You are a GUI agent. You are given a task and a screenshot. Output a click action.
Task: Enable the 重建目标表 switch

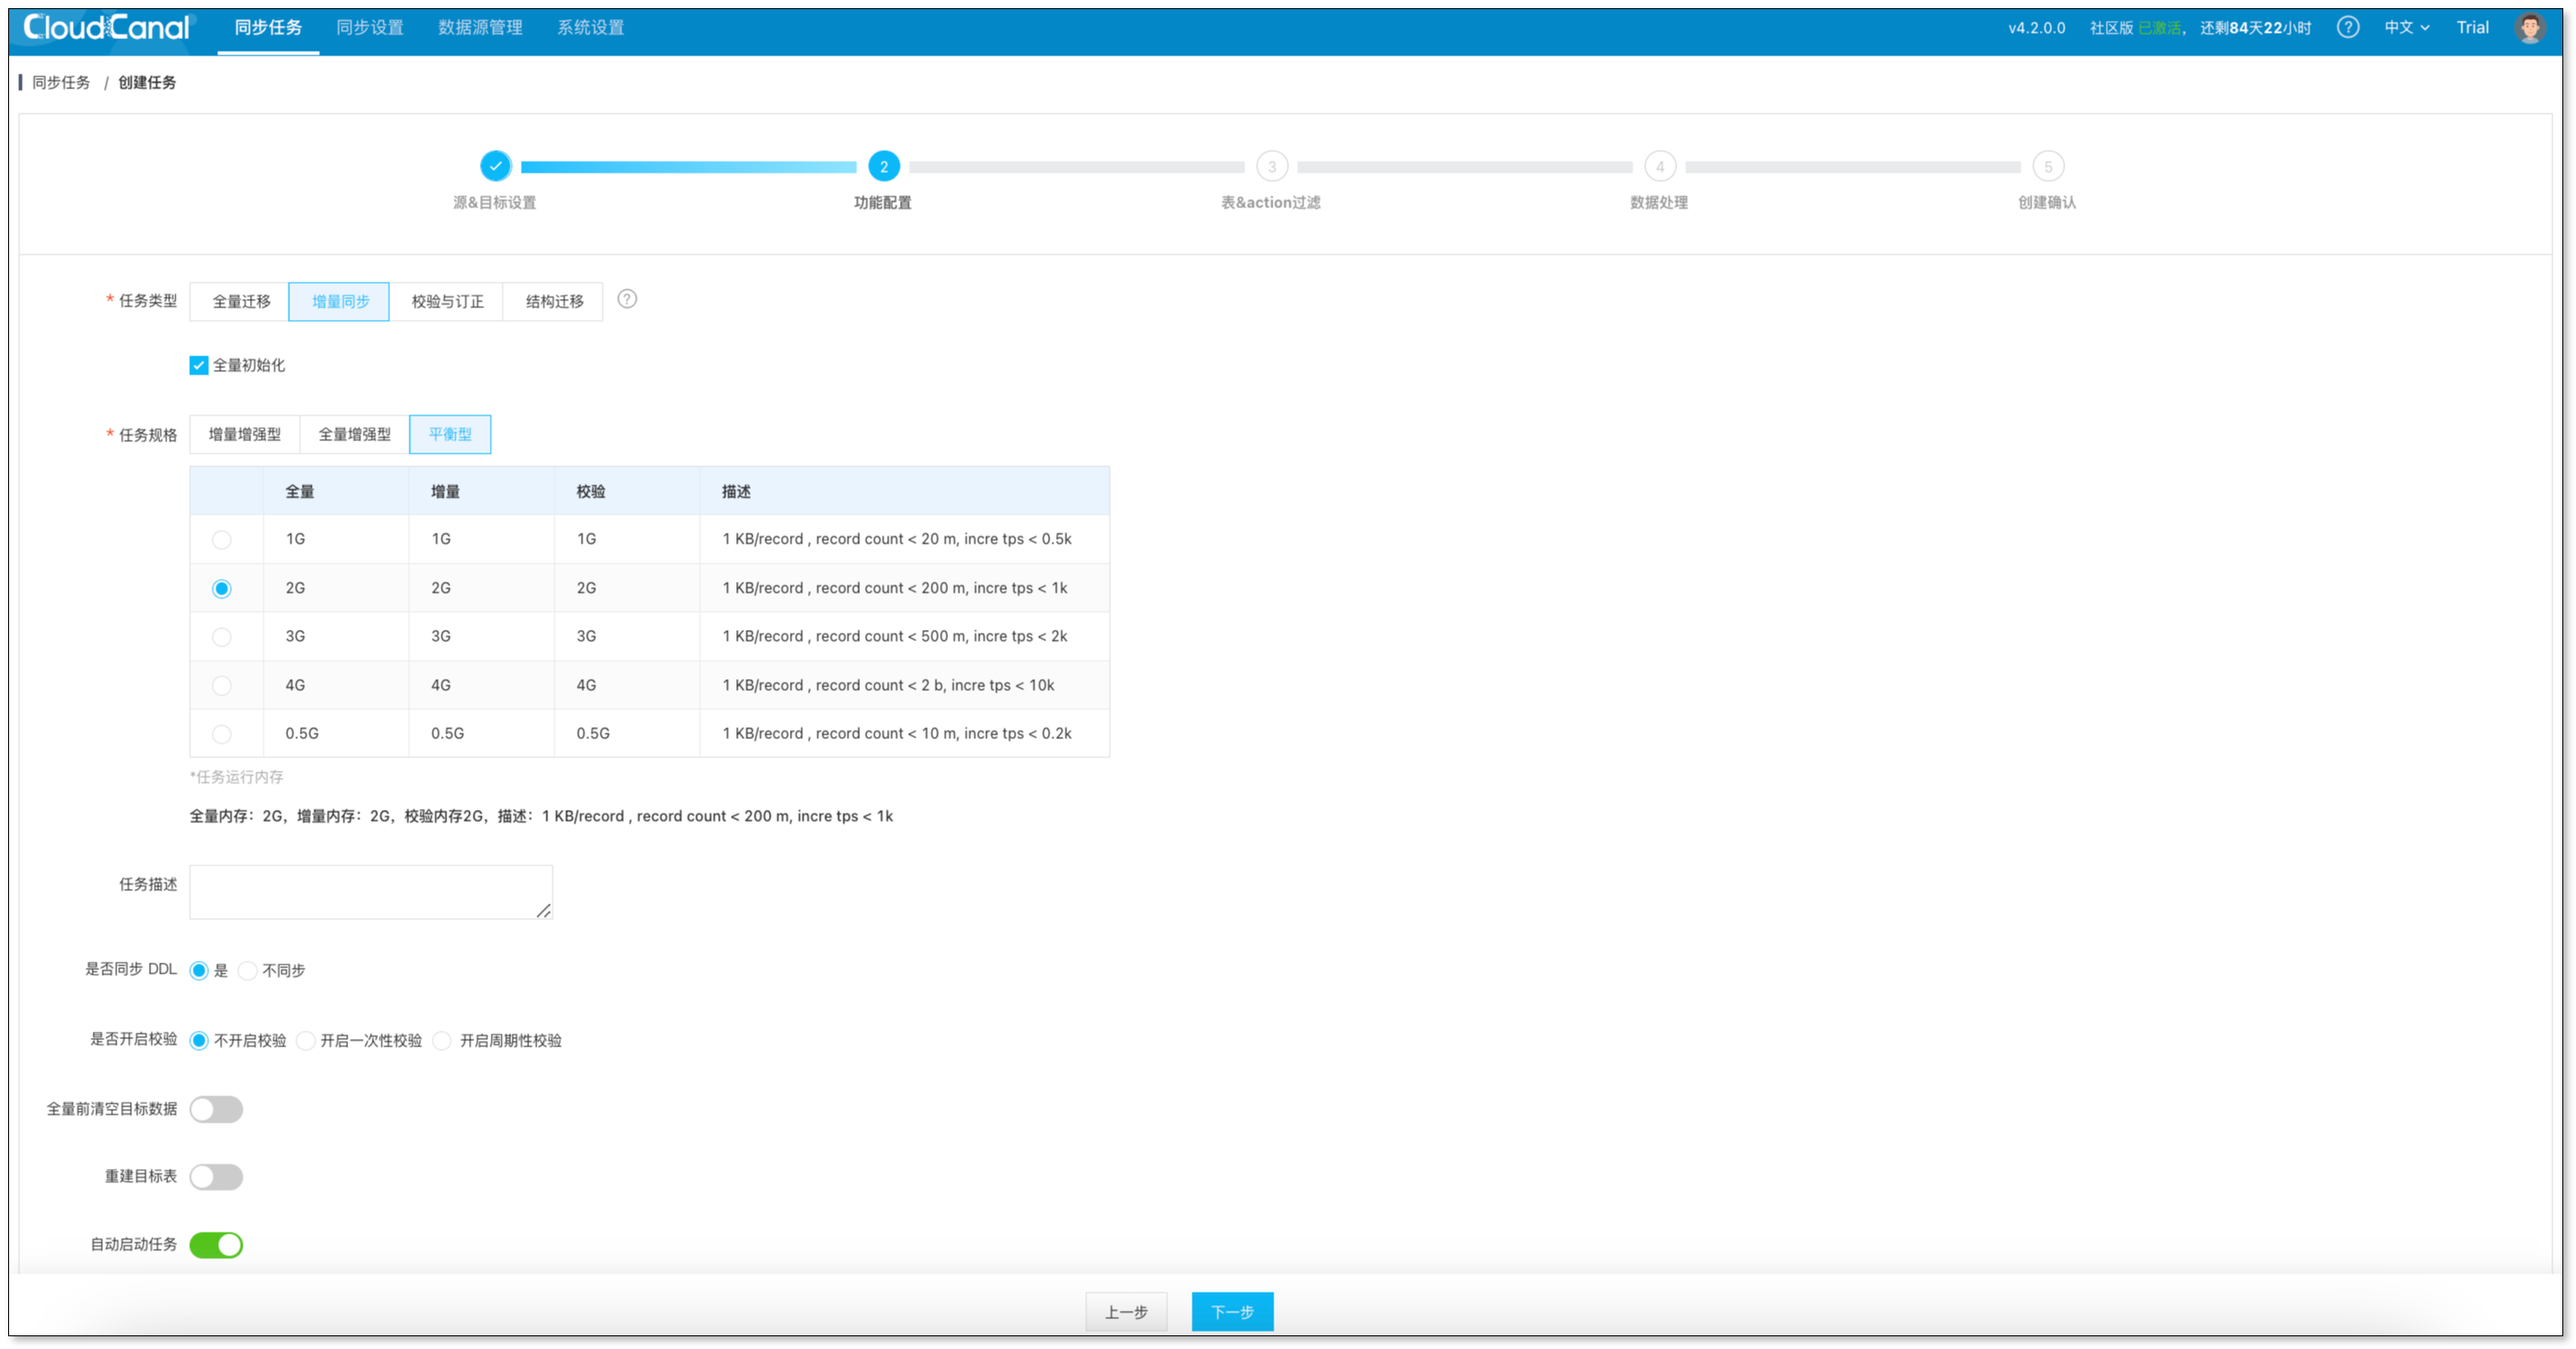pyautogui.click(x=216, y=1177)
